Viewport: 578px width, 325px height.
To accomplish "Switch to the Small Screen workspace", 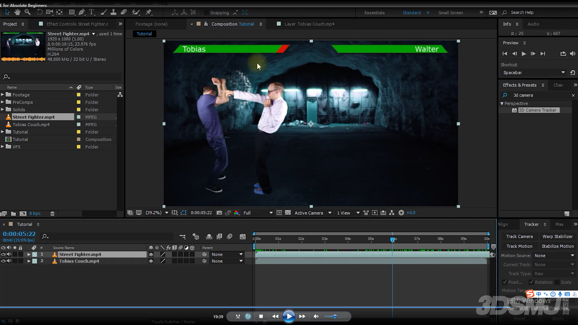I will click(x=450, y=13).
